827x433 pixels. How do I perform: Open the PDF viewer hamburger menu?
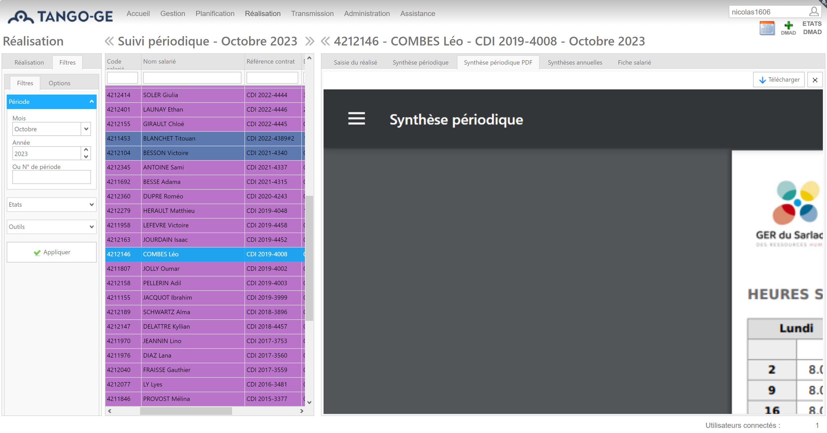pos(356,118)
